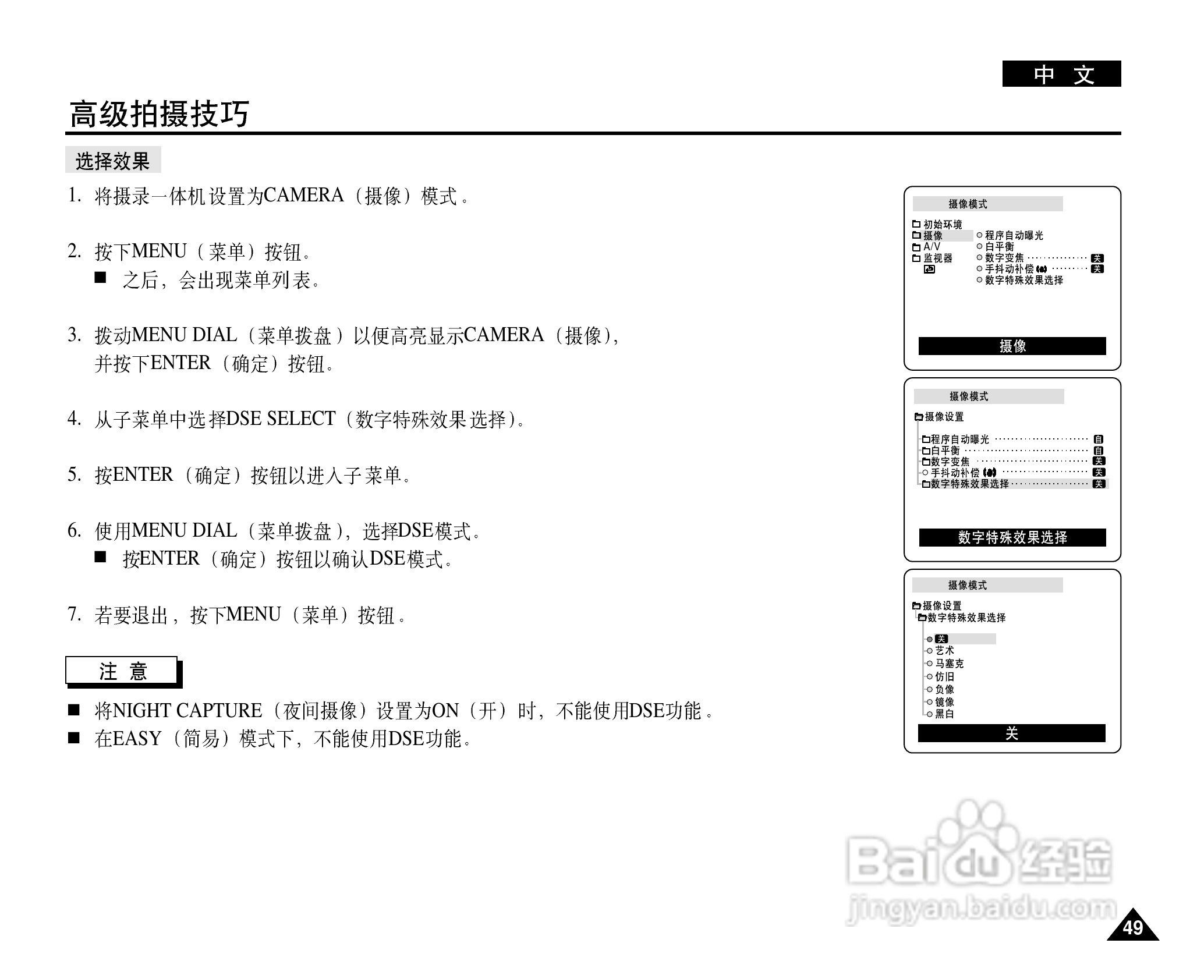Viewport: 1190px width, 975px height.
Task: Click the open folder icon beside 摄像设置 above 程序自动曝光
Action: 919,417
